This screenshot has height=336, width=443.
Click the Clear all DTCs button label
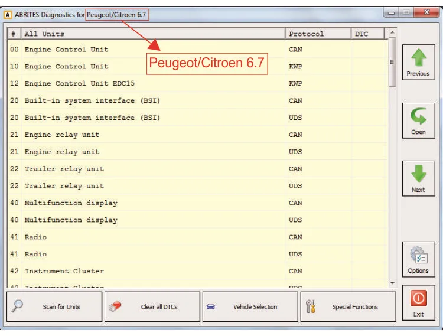click(159, 307)
